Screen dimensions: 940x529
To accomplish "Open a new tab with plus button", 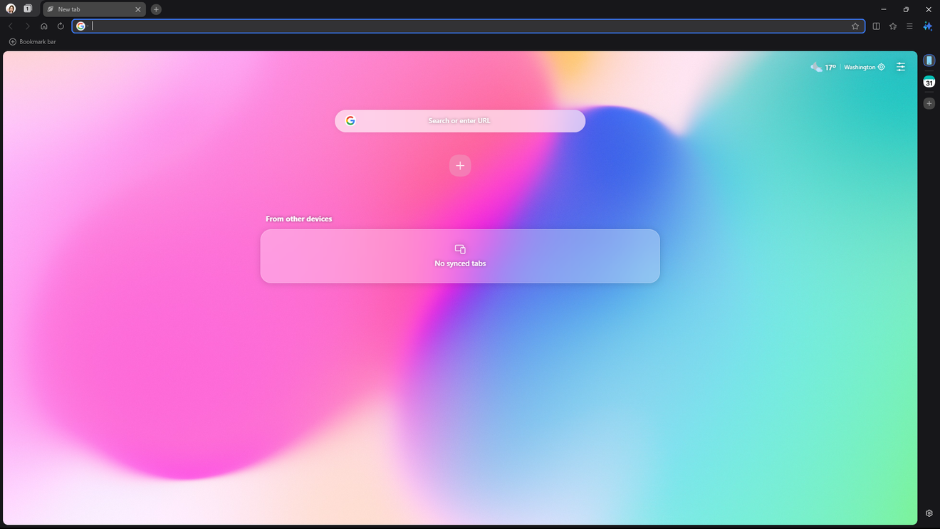I will 156,9.
